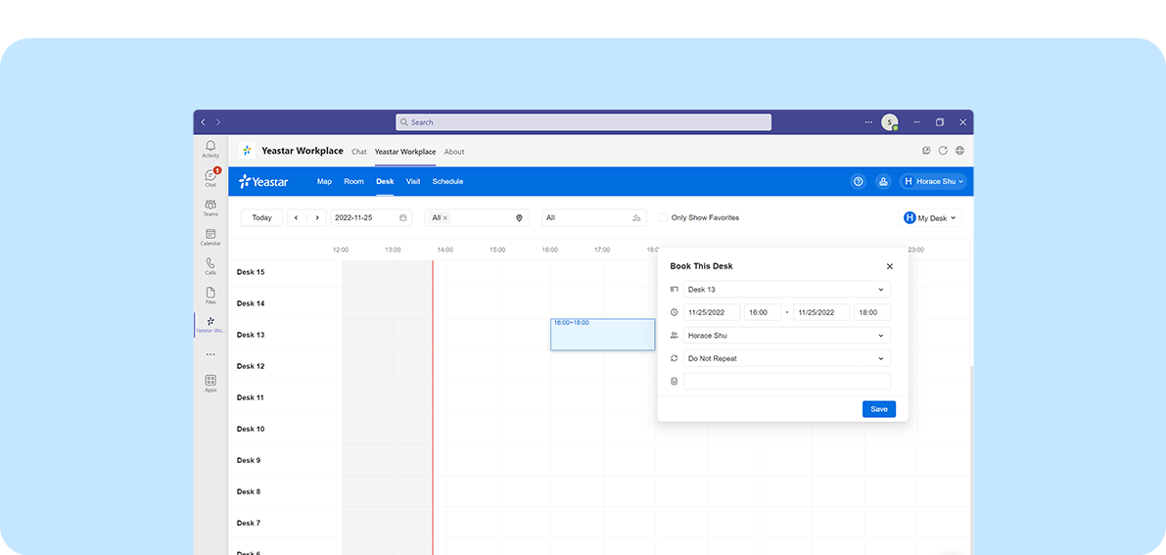Click the Desk 12 row label
The image size is (1166, 555).
(x=250, y=366)
